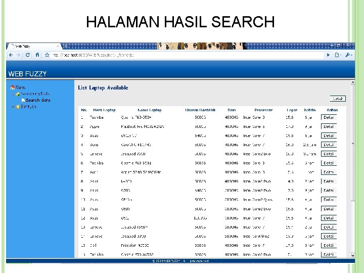
Task: Open Detail for row 1 Toshiba
Action: (329, 117)
